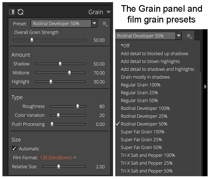Select the checked Rodinal Developer 50% entry
The image size is (210, 179).
pyautogui.click(x=144, y=124)
